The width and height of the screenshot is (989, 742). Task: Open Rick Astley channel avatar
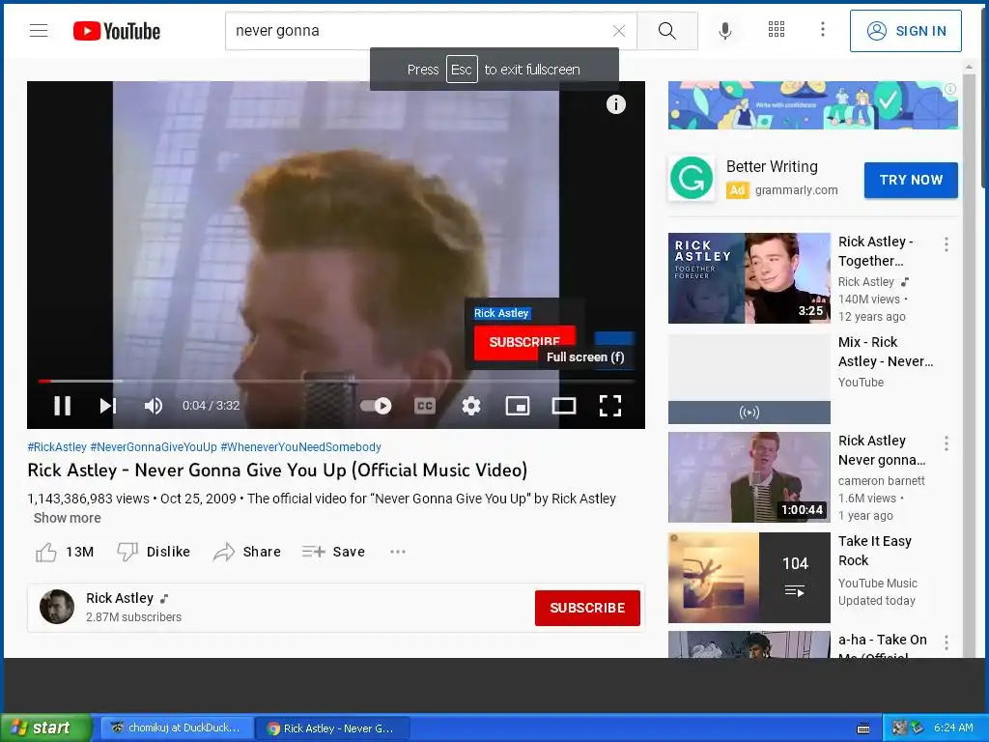coord(57,607)
